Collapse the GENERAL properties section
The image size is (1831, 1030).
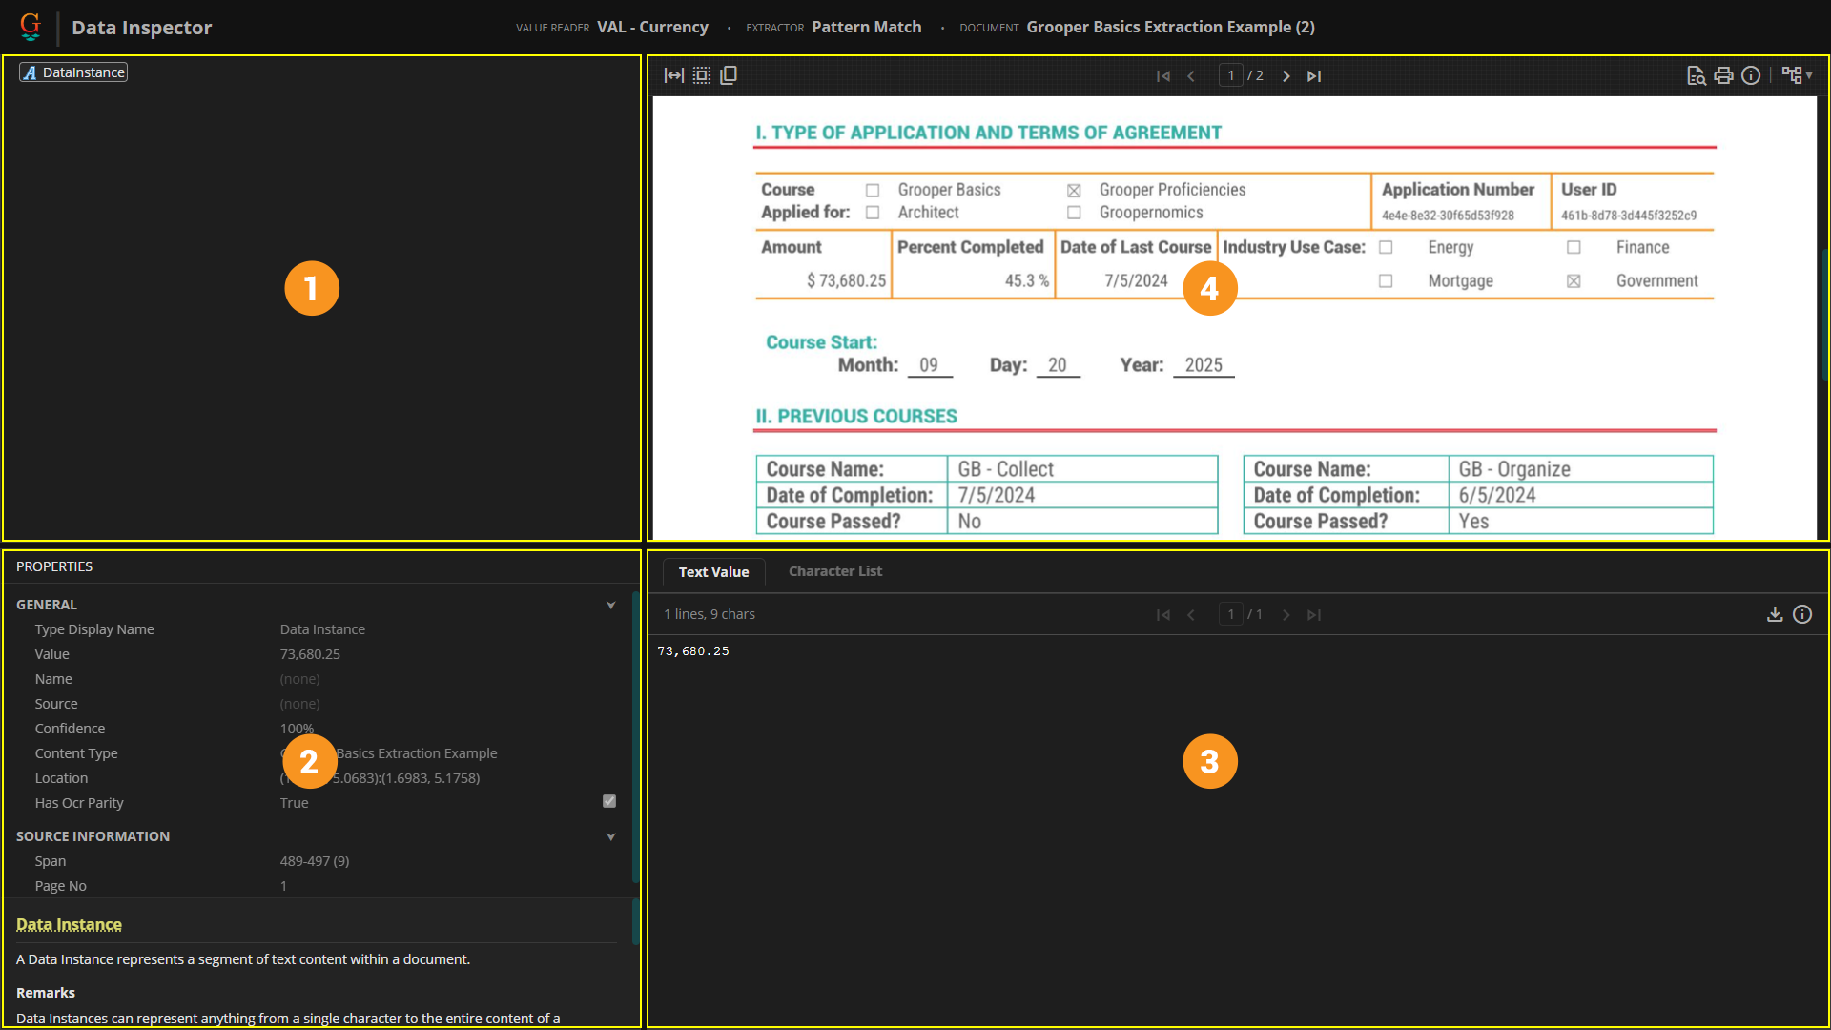(x=610, y=605)
